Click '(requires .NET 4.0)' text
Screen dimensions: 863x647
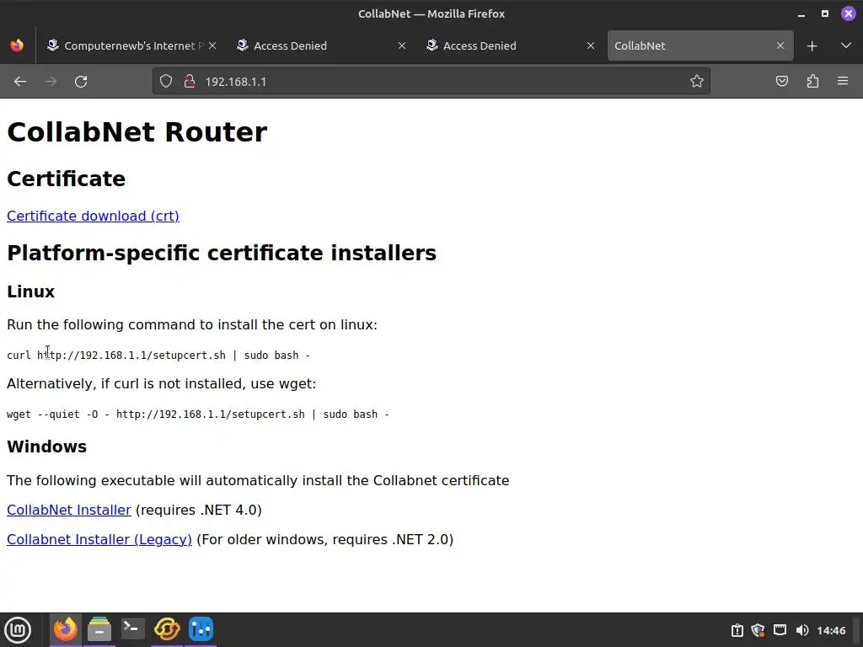pyautogui.click(x=198, y=510)
